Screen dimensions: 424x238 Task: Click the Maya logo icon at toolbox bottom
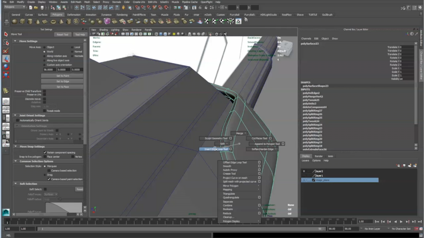(x=6, y=212)
